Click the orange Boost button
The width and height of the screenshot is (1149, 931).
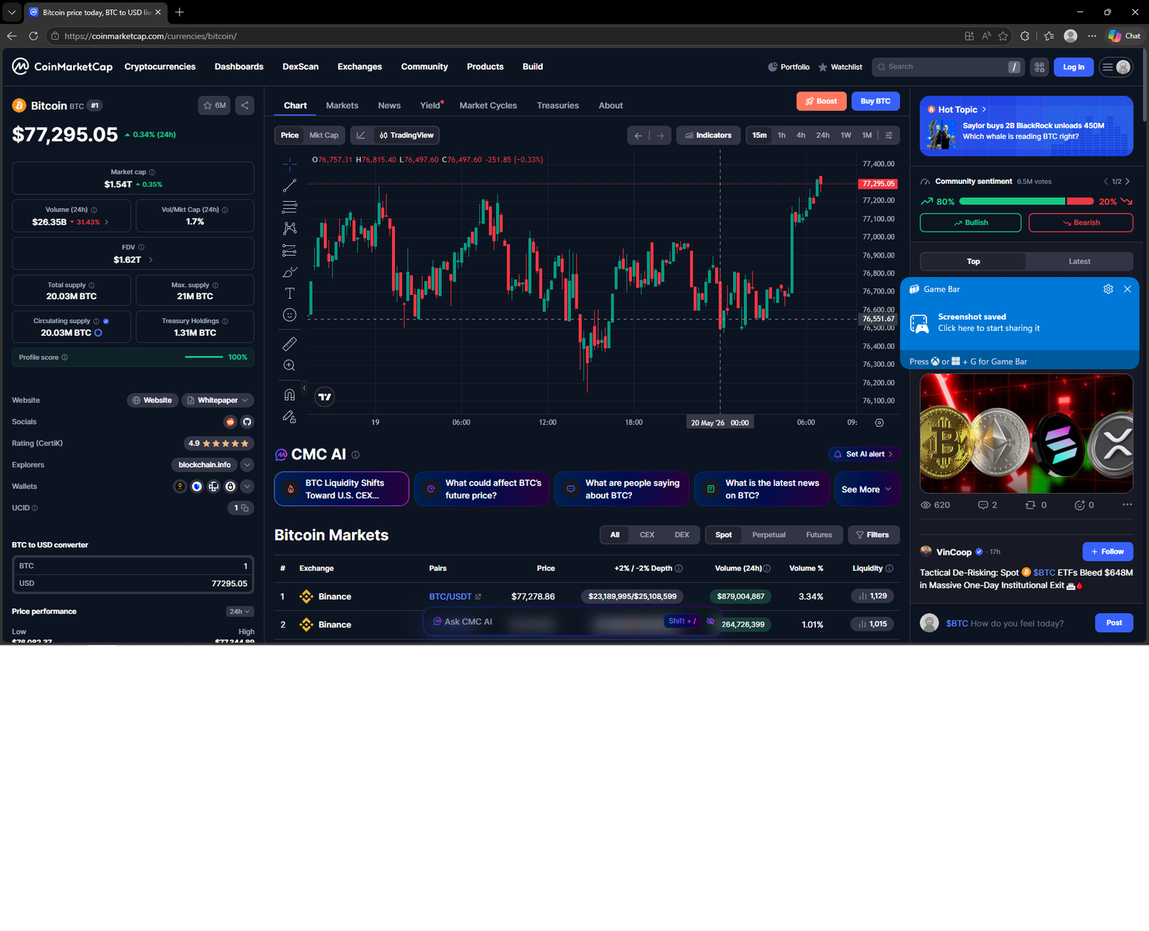pyautogui.click(x=822, y=101)
